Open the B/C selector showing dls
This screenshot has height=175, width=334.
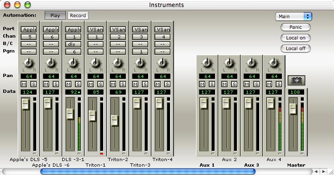tap(73, 44)
